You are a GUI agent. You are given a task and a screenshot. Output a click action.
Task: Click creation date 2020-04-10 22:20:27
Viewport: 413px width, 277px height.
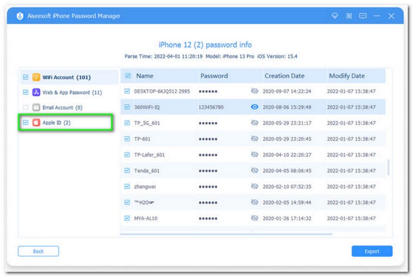point(287,155)
